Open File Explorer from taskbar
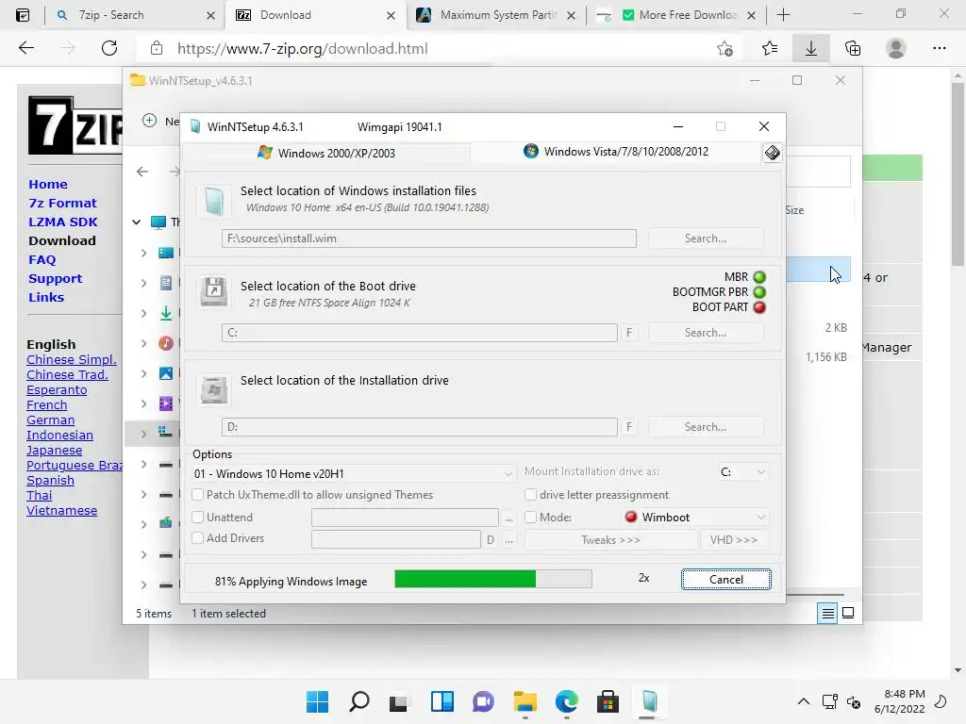This screenshot has width=966, height=724. (x=525, y=701)
